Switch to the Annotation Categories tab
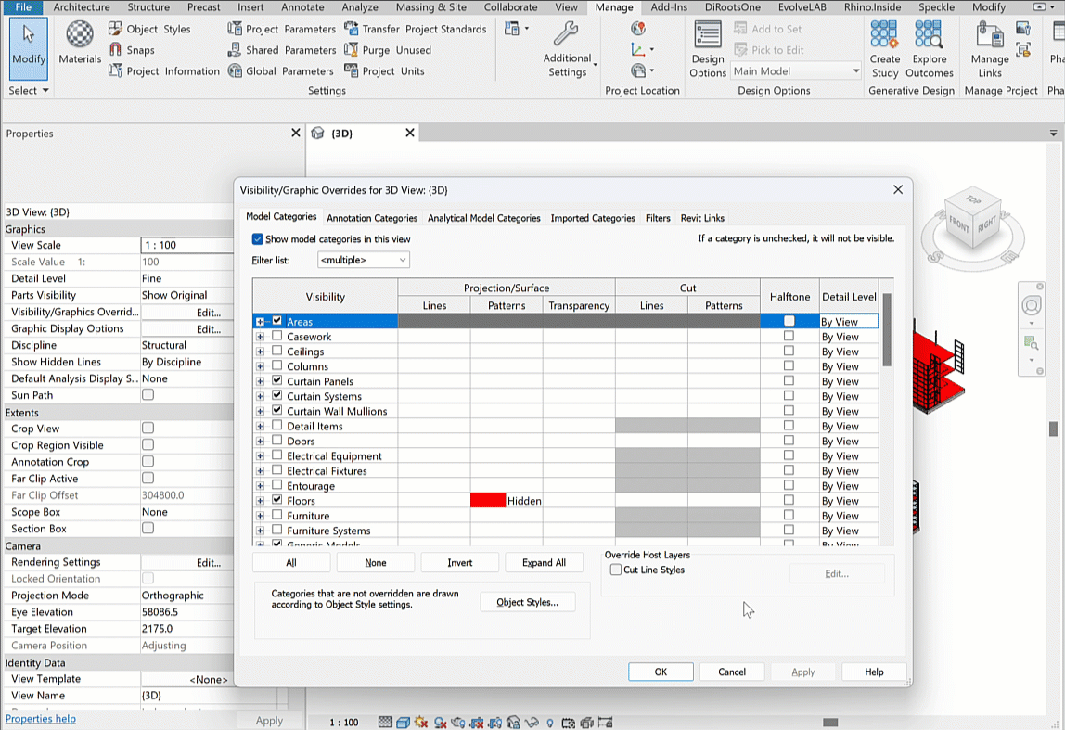The image size is (1065, 730). coord(372,218)
